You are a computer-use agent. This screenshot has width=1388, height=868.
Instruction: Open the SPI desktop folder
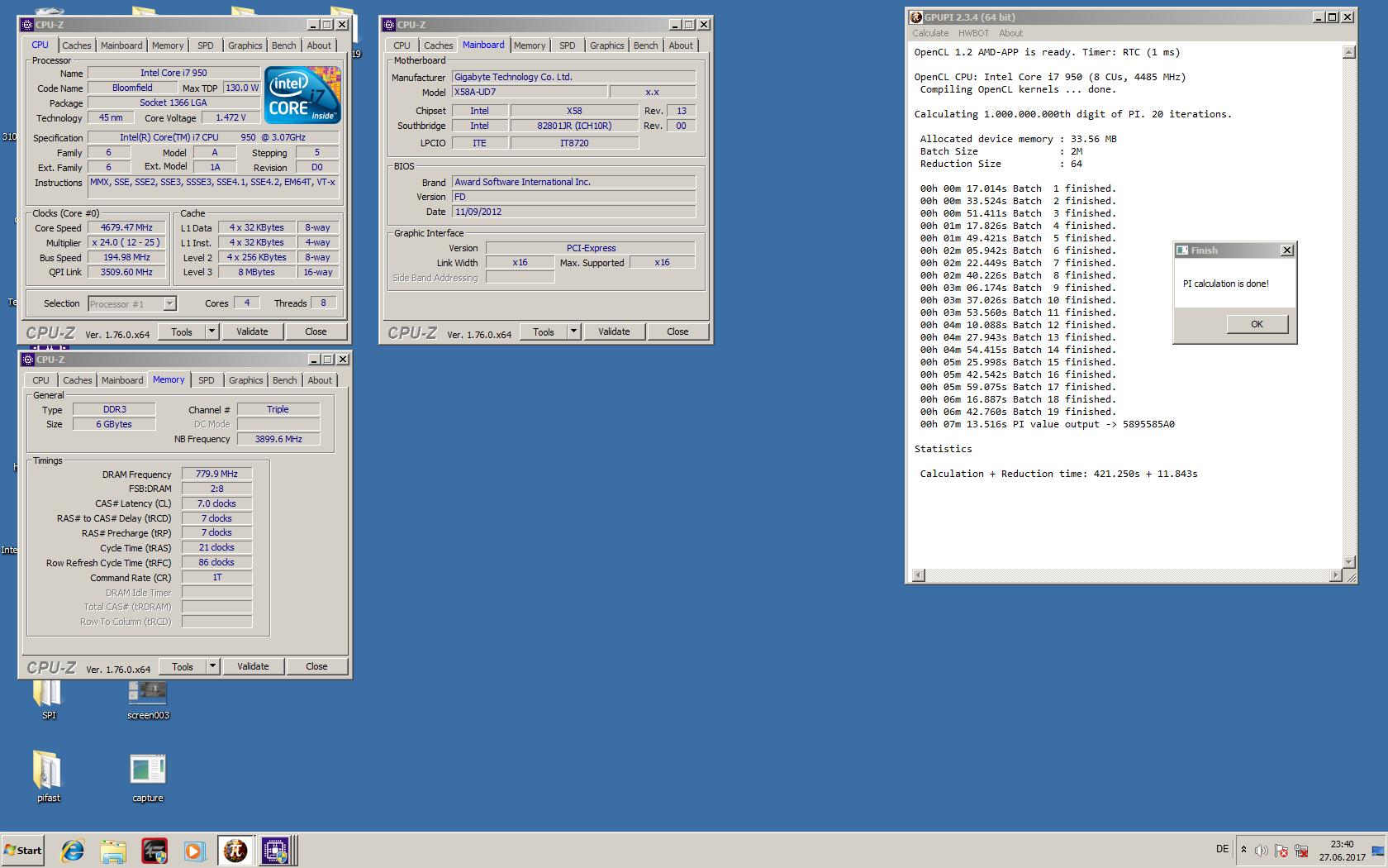(x=48, y=699)
